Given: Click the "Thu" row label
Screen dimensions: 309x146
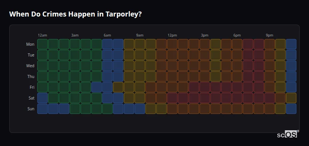Looking at the screenshot, I should [31, 76].
